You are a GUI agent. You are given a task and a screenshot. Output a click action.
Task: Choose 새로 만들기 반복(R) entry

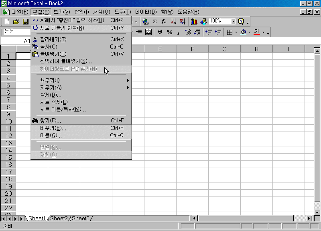point(81,28)
